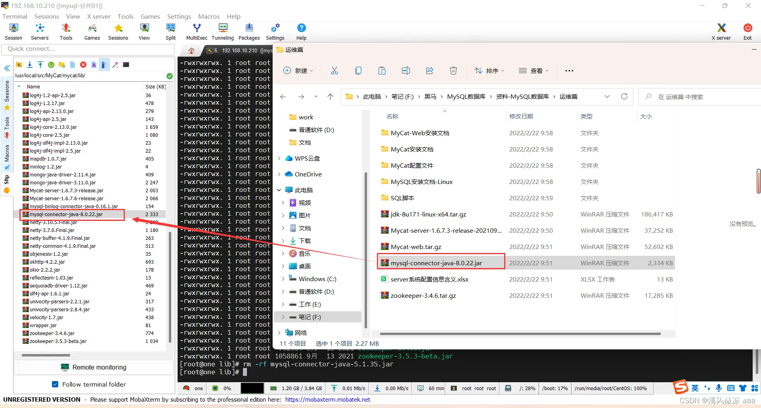
Task: Select the Macros vertical side tab
Action: pyautogui.click(x=7, y=157)
